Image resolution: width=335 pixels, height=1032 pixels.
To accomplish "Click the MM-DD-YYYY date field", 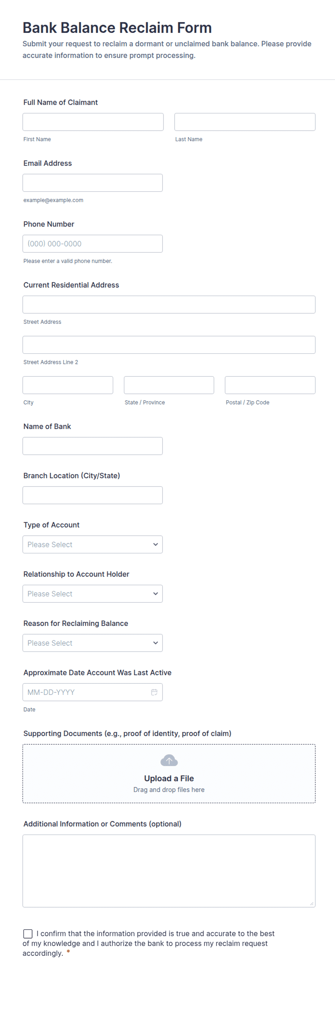I will pyautogui.click(x=93, y=692).
